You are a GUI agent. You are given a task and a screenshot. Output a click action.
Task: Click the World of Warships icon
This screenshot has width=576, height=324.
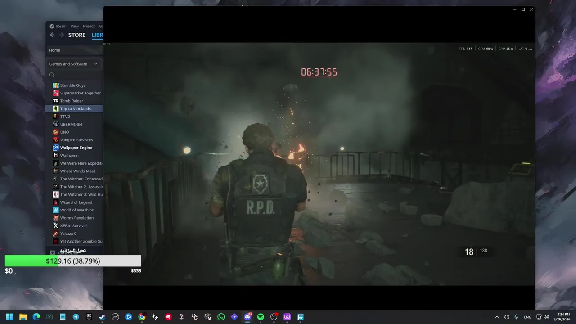tap(56, 210)
